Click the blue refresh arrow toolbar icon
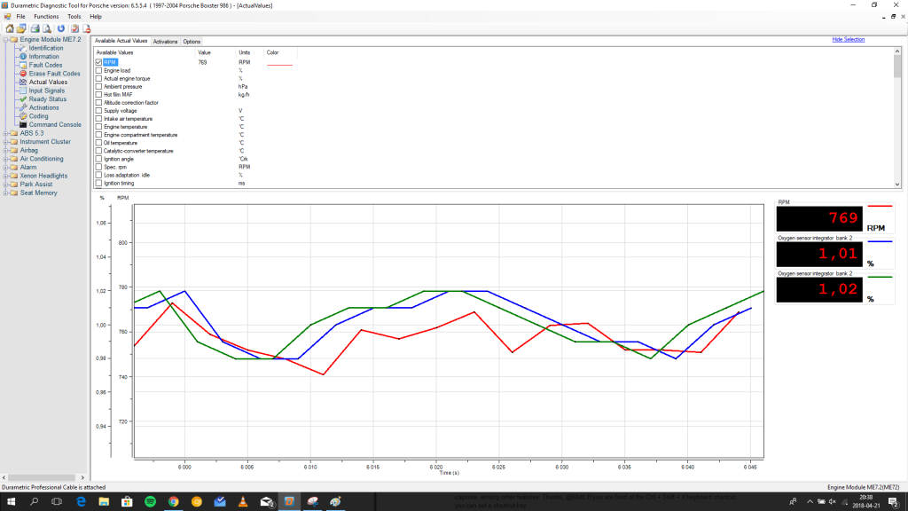This screenshot has width=908, height=511. tap(60, 28)
